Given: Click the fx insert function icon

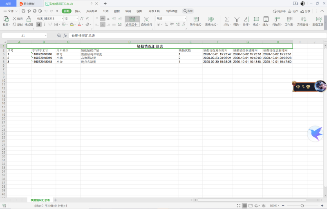Looking at the screenshot, I should click(x=65, y=36).
